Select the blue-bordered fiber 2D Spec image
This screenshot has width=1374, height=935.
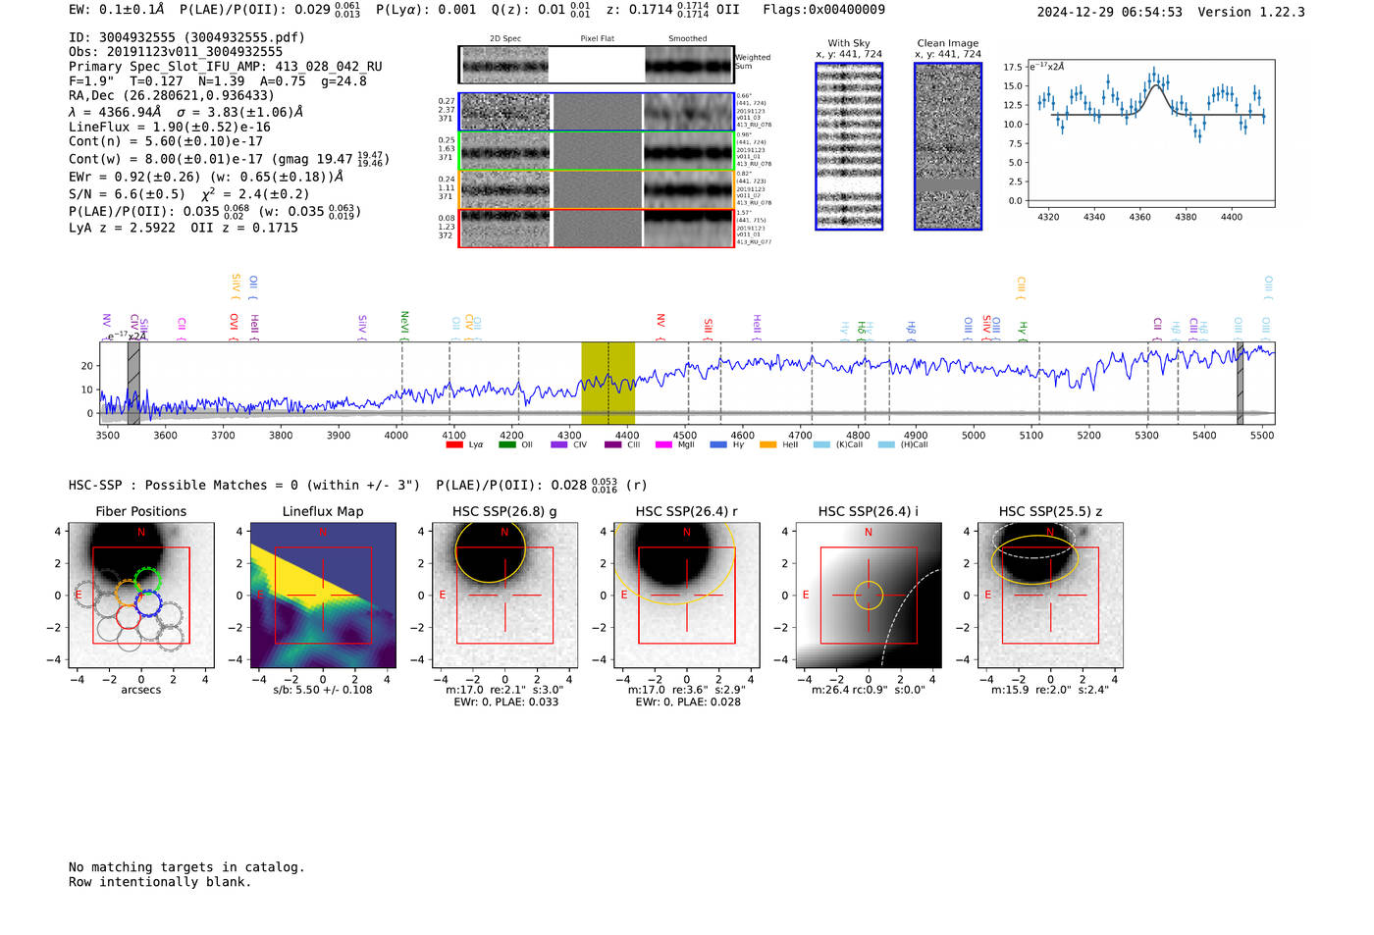pos(504,112)
